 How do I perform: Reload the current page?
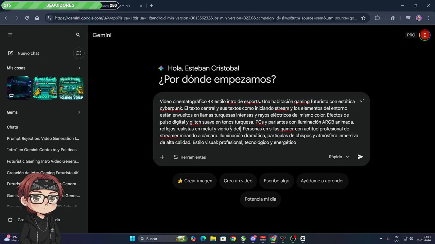[x=27, y=18]
